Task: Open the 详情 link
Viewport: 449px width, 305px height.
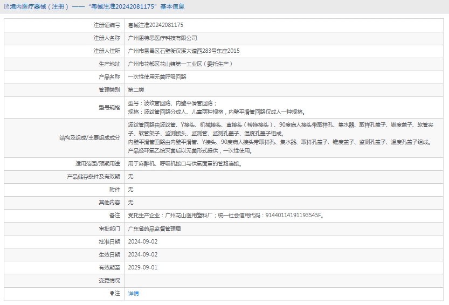Action: click(x=133, y=293)
